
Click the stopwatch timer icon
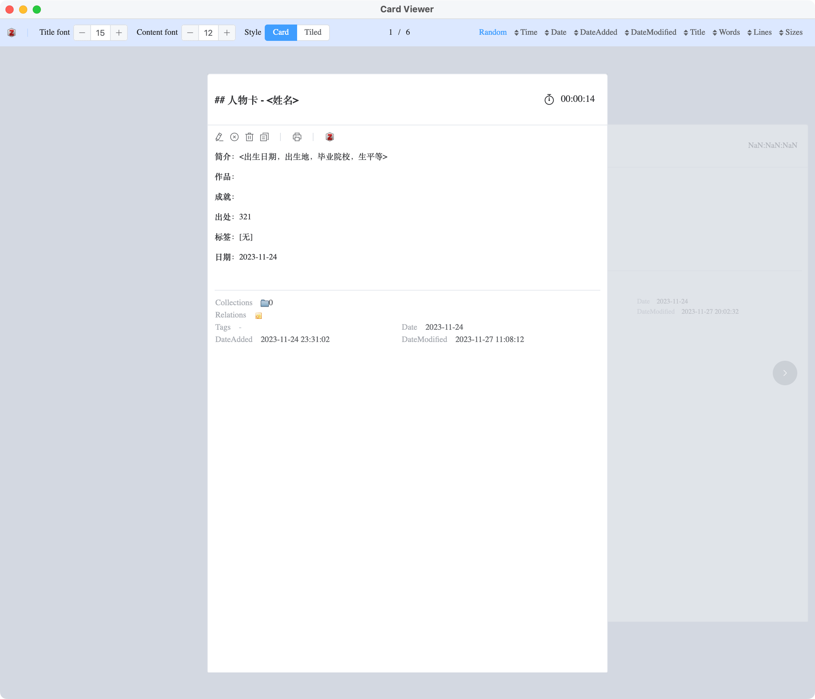pyautogui.click(x=549, y=99)
